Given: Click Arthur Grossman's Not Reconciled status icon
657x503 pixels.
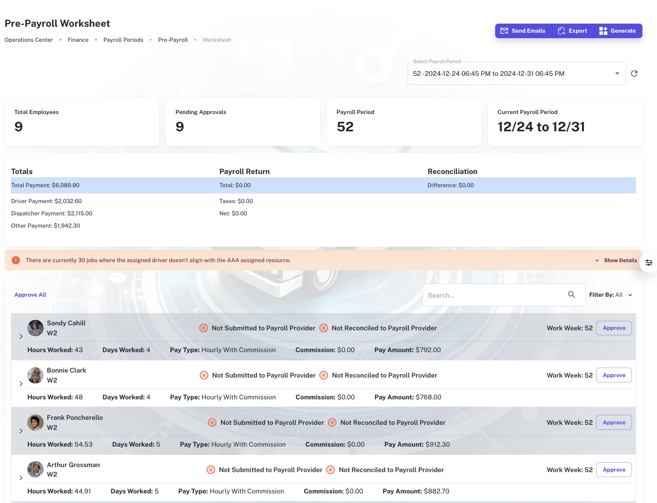Looking at the screenshot, I should click(331, 469).
